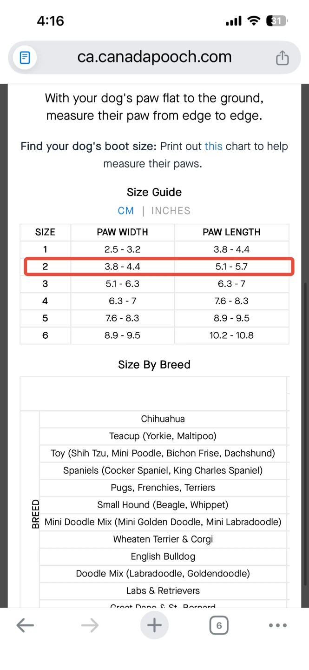Screen dimensions: 309x670
Task: Tap the PAW LENGTH column header
Action: click(231, 232)
